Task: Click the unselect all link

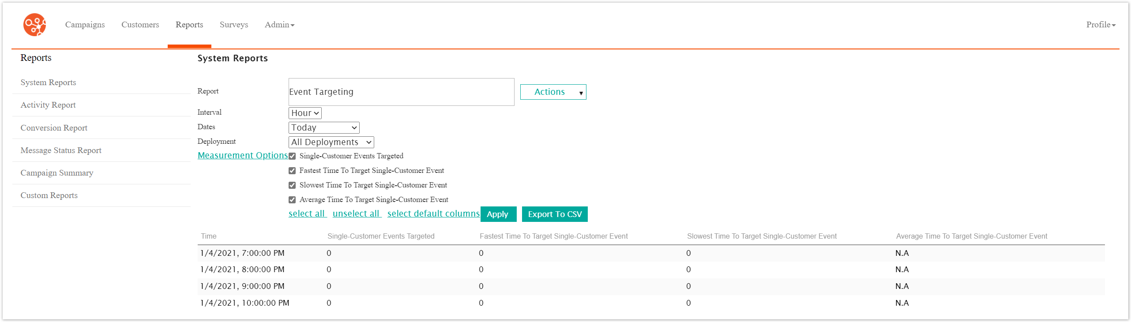Action: [357, 214]
